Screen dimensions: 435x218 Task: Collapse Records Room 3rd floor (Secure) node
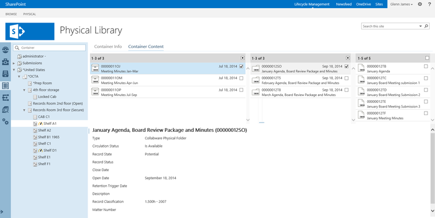coord(24,110)
